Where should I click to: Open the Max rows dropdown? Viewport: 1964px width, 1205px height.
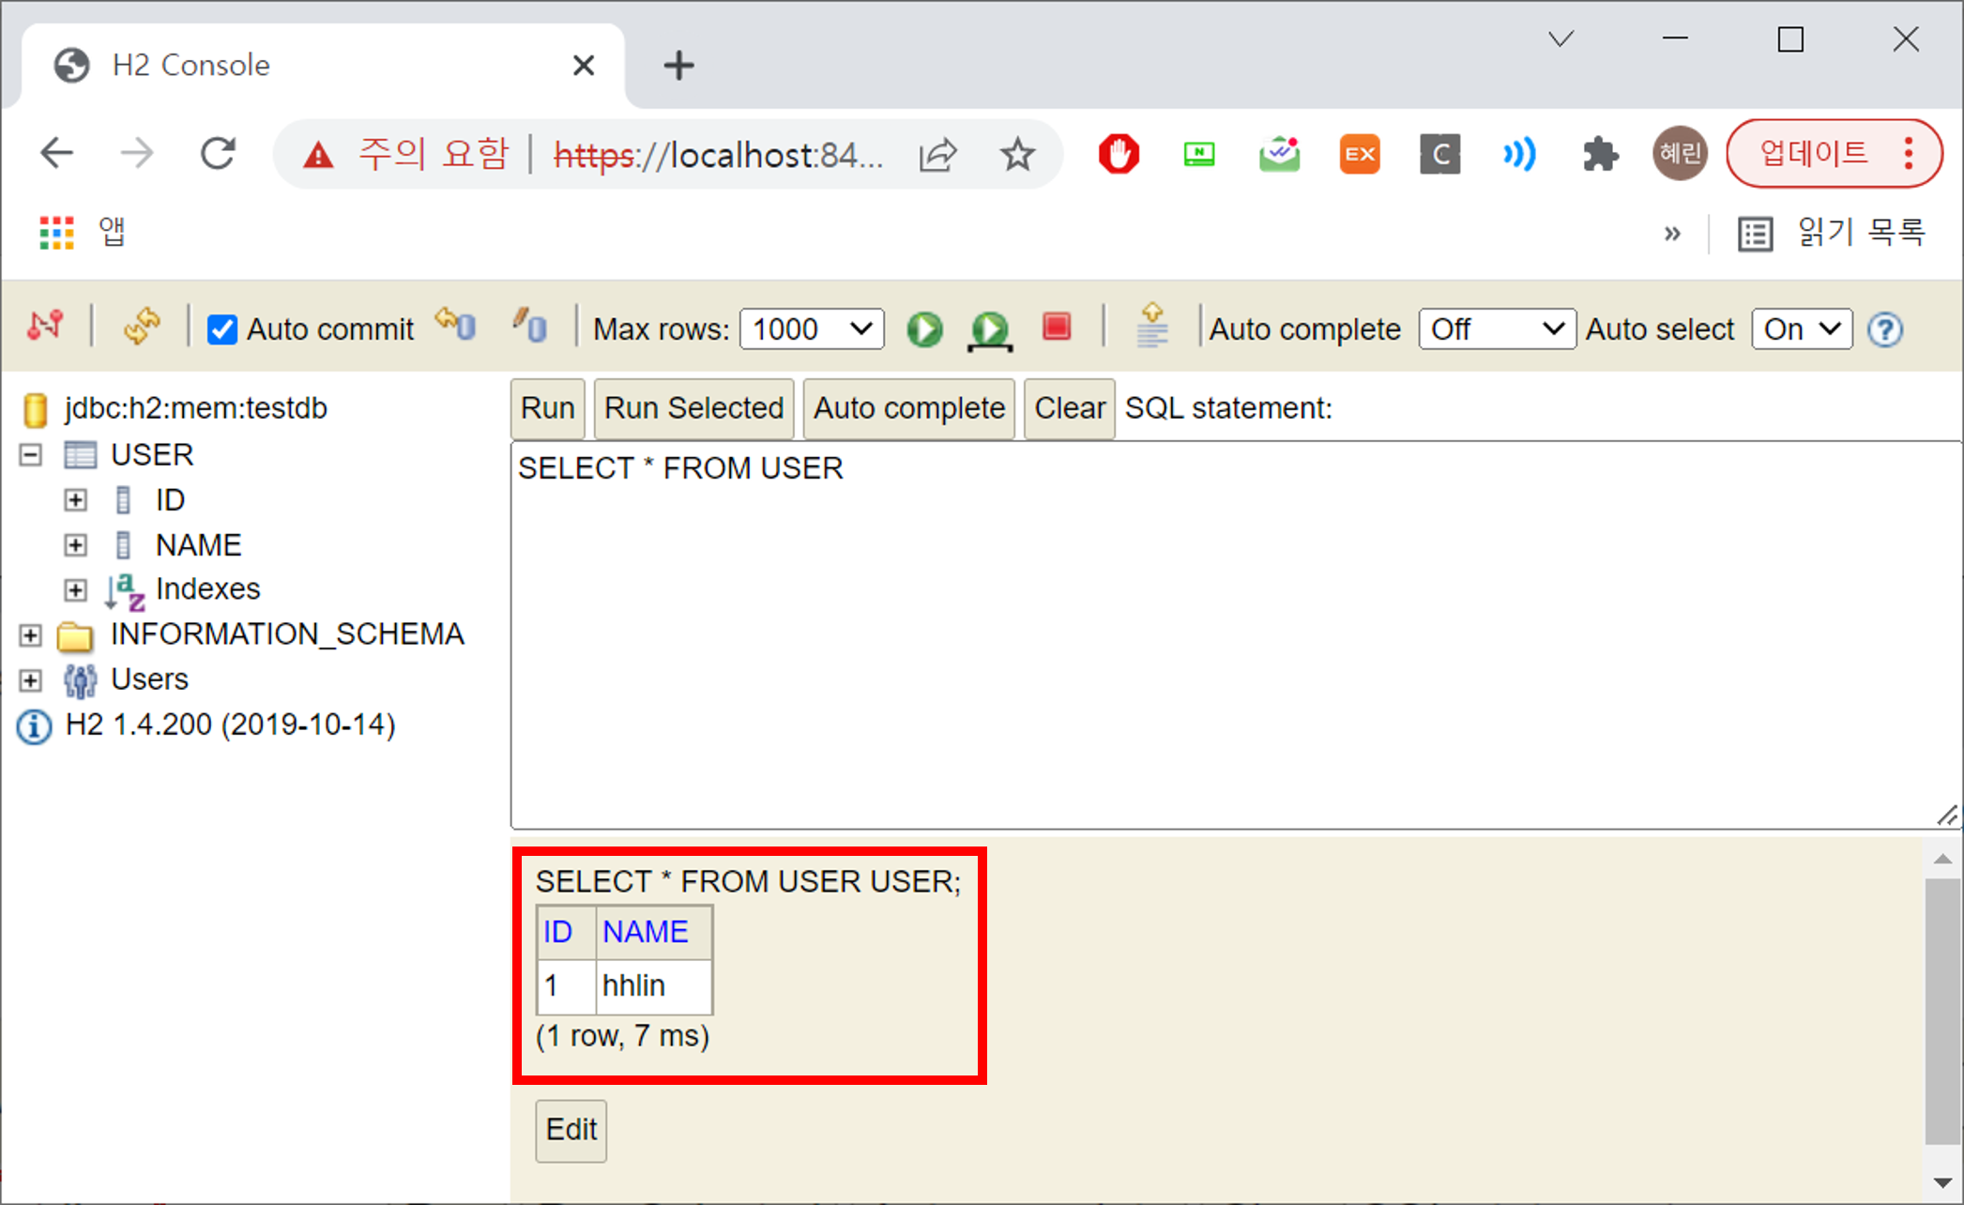811,329
